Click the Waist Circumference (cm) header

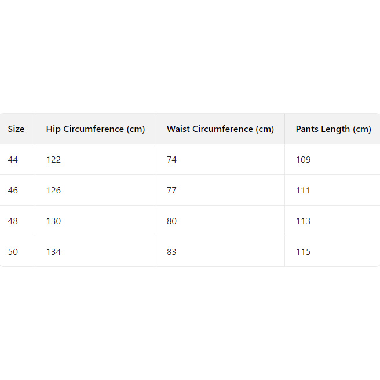pos(220,129)
